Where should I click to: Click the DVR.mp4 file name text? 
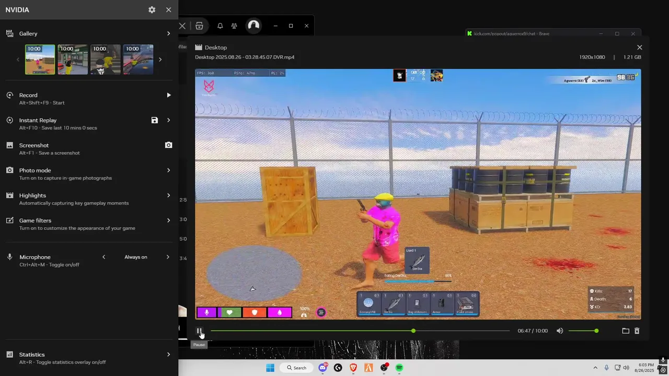coord(245,57)
